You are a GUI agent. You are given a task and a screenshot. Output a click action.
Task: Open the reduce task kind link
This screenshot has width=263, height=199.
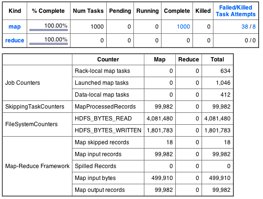pyautogui.click(x=15, y=40)
